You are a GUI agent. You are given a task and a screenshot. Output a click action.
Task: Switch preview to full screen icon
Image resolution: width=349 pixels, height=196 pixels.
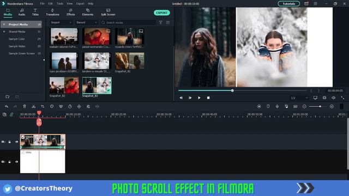pos(342,98)
